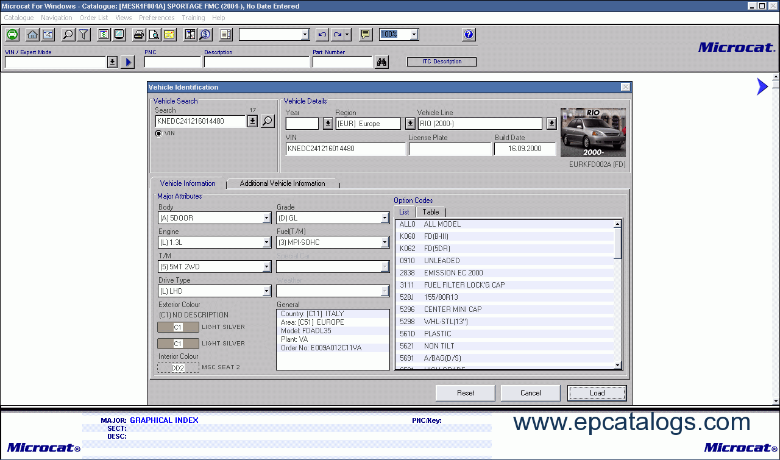Expand the Engine 1.3L dropdown
The image size is (780, 460).
[x=266, y=242]
